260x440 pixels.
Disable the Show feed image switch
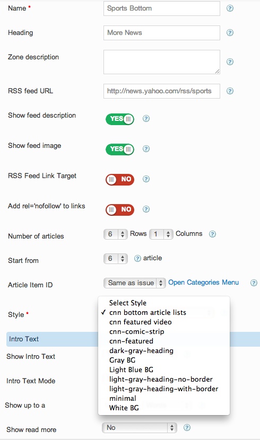click(120, 149)
